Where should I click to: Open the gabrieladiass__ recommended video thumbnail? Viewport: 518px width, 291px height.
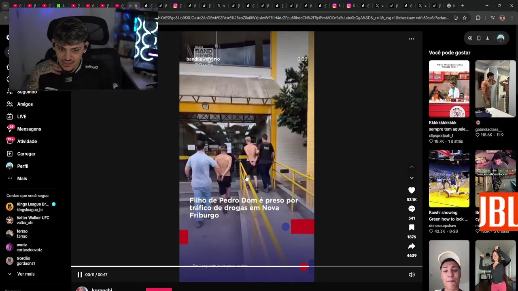(495, 89)
